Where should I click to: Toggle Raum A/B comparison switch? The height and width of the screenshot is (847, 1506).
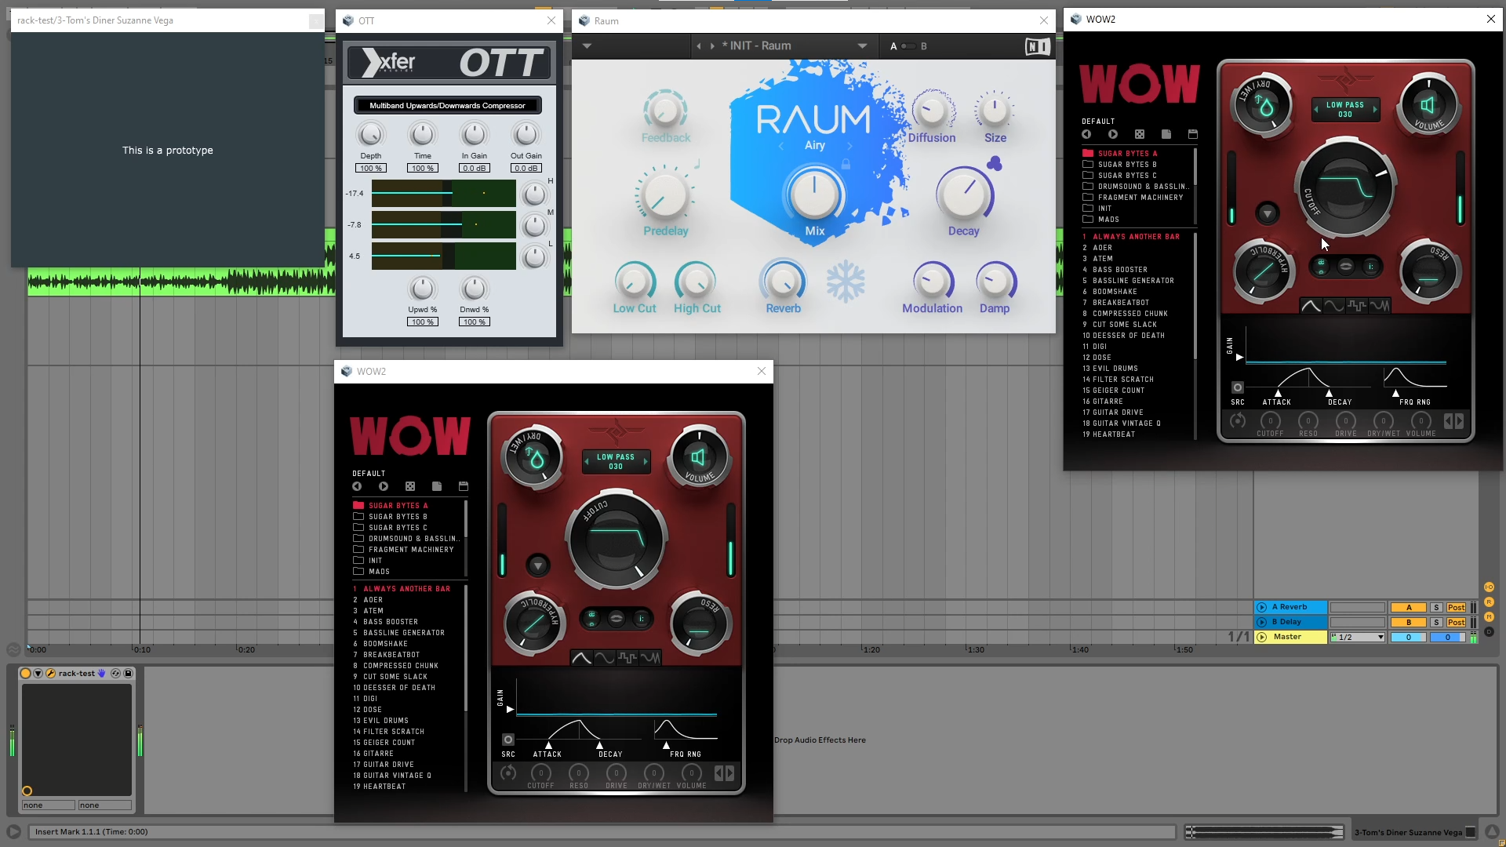tap(908, 46)
